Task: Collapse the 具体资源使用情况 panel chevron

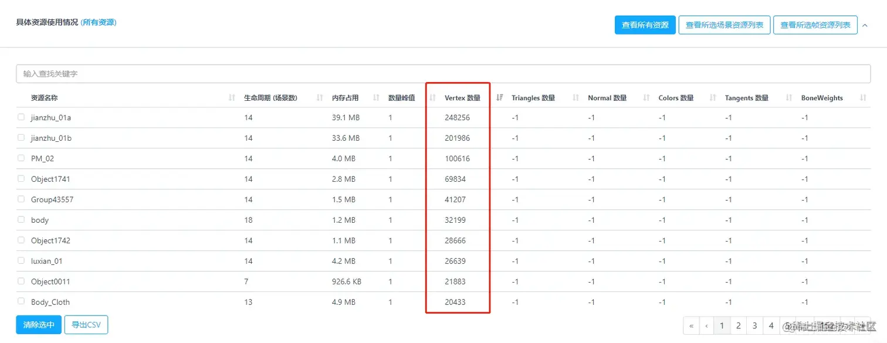Action: [865, 25]
